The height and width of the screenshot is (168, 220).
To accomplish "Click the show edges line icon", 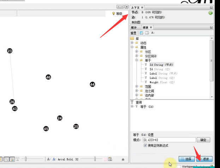I will 6,159.
